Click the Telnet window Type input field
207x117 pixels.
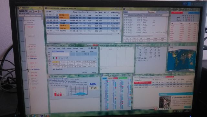(x=138, y=12)
